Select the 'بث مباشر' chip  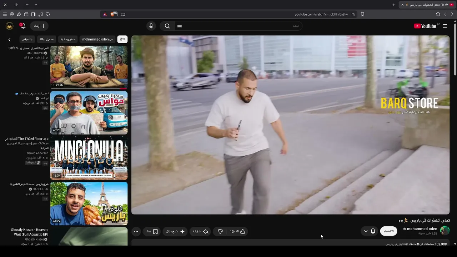tap(27, 39)
